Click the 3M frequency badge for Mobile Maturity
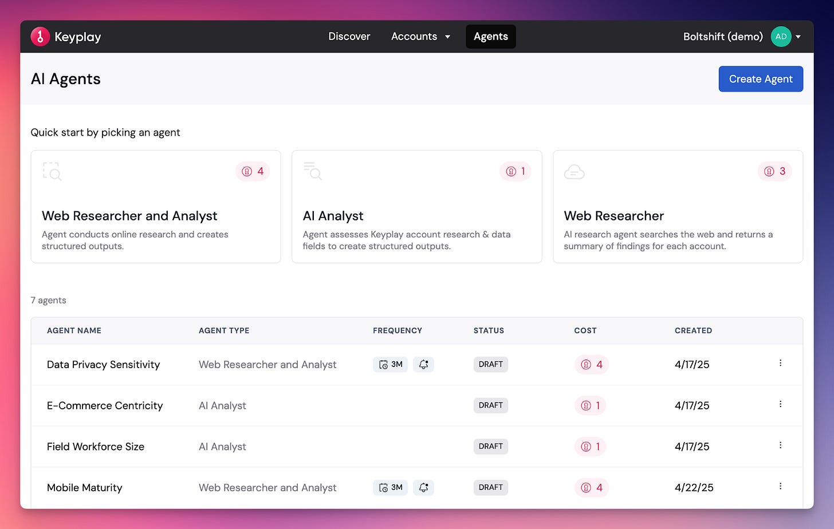The width and height of the screenshot is (834, 529). tap(390, 488)
